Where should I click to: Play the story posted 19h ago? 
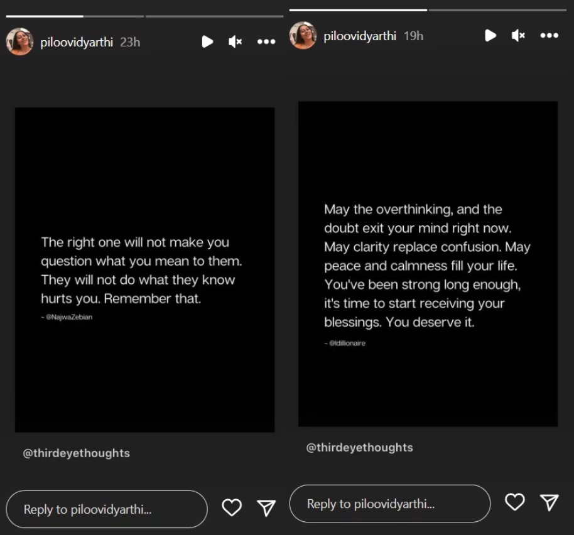coord(490,36)
